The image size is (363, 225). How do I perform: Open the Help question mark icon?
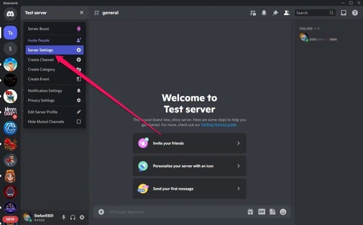[355, 13]
